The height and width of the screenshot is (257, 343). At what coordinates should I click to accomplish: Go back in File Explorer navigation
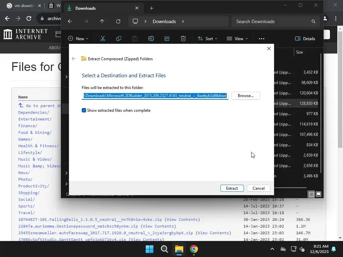(x=70, y=21)
